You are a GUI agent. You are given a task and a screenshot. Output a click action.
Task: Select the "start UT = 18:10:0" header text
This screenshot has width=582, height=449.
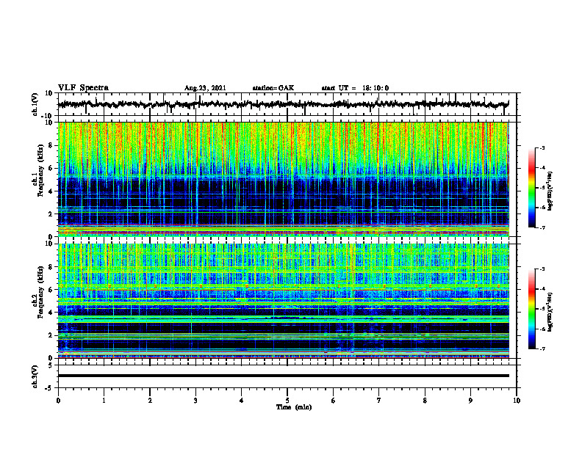355,88
